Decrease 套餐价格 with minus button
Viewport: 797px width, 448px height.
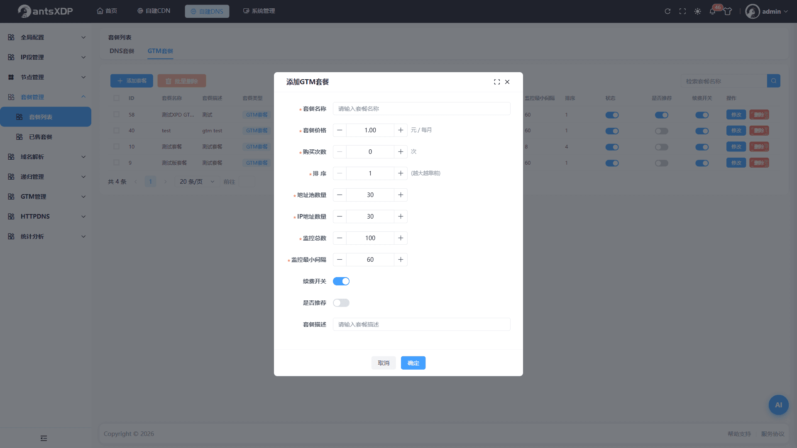pyautogui.click(x=340, y=130)
